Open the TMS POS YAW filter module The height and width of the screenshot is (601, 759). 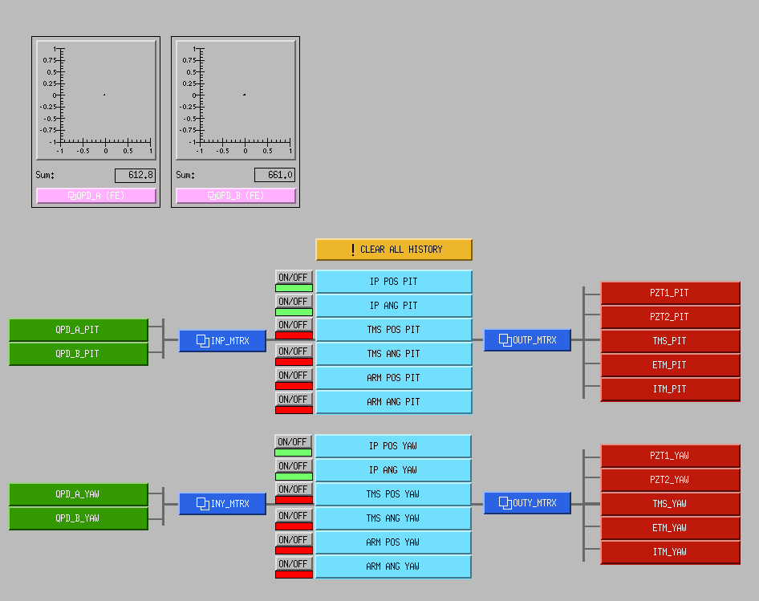[393, 494]
